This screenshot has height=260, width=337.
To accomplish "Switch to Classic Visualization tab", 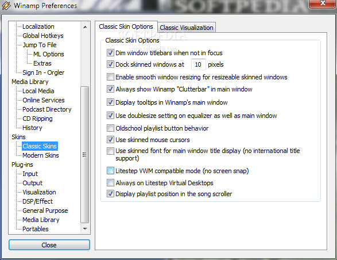I will tap(187, 28).
